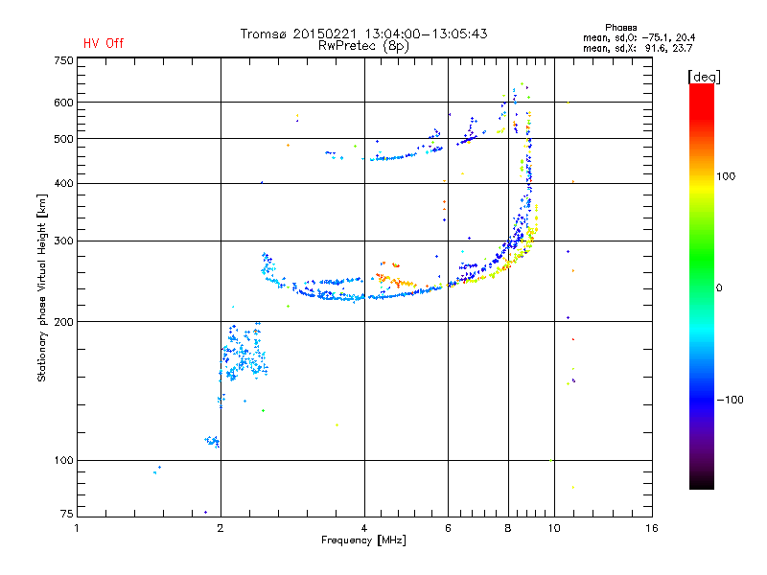Click the blue echo cluster between 2 and 2.5 MHz

coord(244,353)
